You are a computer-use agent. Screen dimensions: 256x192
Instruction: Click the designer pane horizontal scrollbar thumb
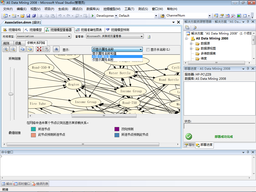[83, 144]
